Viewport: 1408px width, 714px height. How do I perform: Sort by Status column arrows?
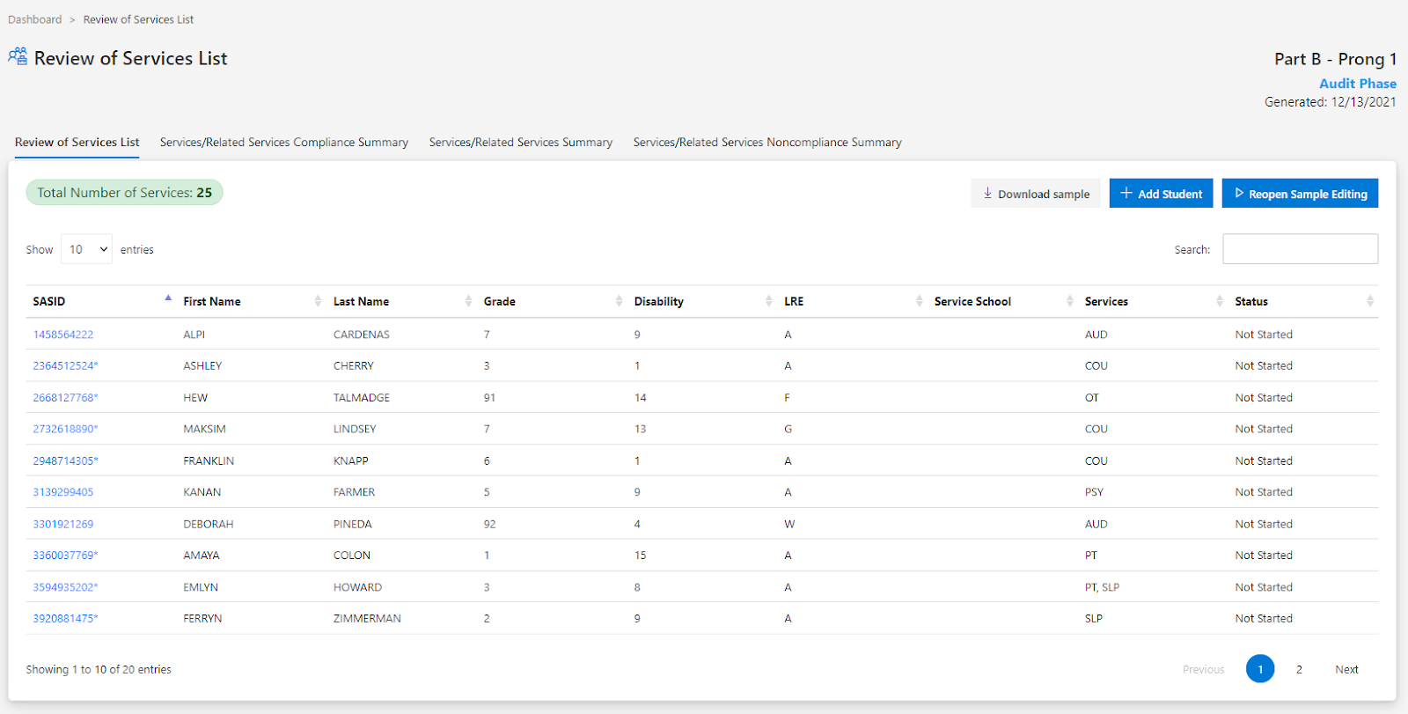1369,301
